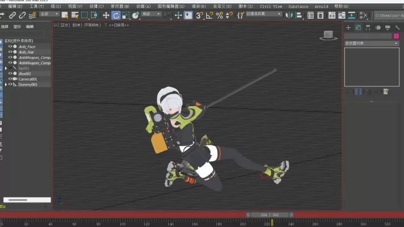Toggle the Percent Snap icon
This screenshot has width=404, height=227.
pyautogui.click(x=219, y=15)
